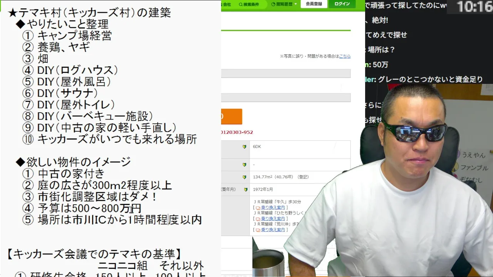Click the green ログイン button

tap(342, 4)
